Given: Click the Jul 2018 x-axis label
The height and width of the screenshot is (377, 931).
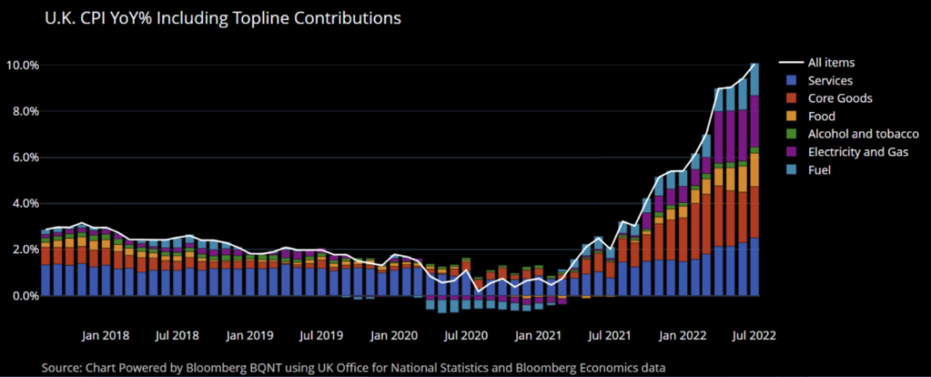Looking at the screenshot, I should (x=177, y=336).
